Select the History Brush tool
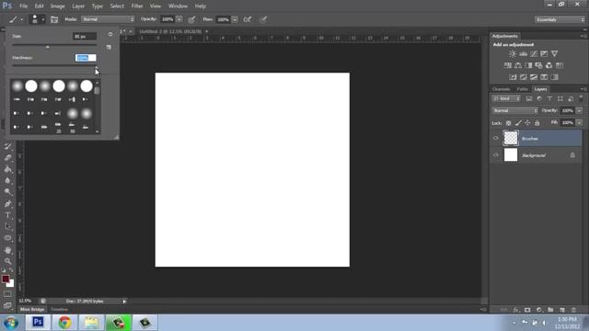The width and height of the screenshot is (589, 331). point(7,146)
